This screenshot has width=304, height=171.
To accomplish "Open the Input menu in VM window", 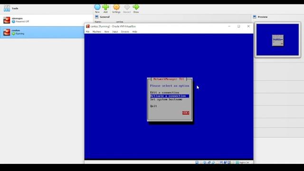I will (x=115, y=32).
